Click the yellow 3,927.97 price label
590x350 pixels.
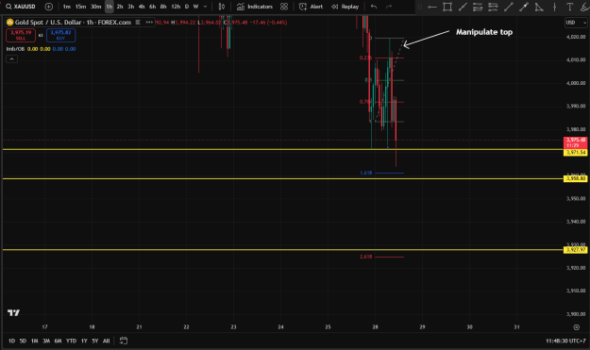click(576, 250)
